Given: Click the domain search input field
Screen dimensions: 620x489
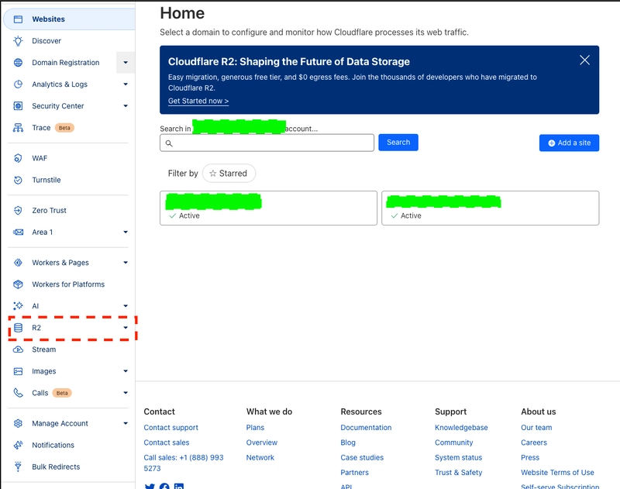Looking at the screenshot, I should tap(267, 143).
